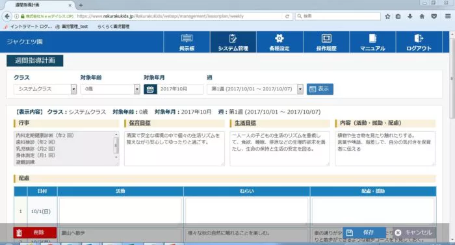Click the browser home icon
The height and width of the screenshot is (245, 455).
[422, 16]
